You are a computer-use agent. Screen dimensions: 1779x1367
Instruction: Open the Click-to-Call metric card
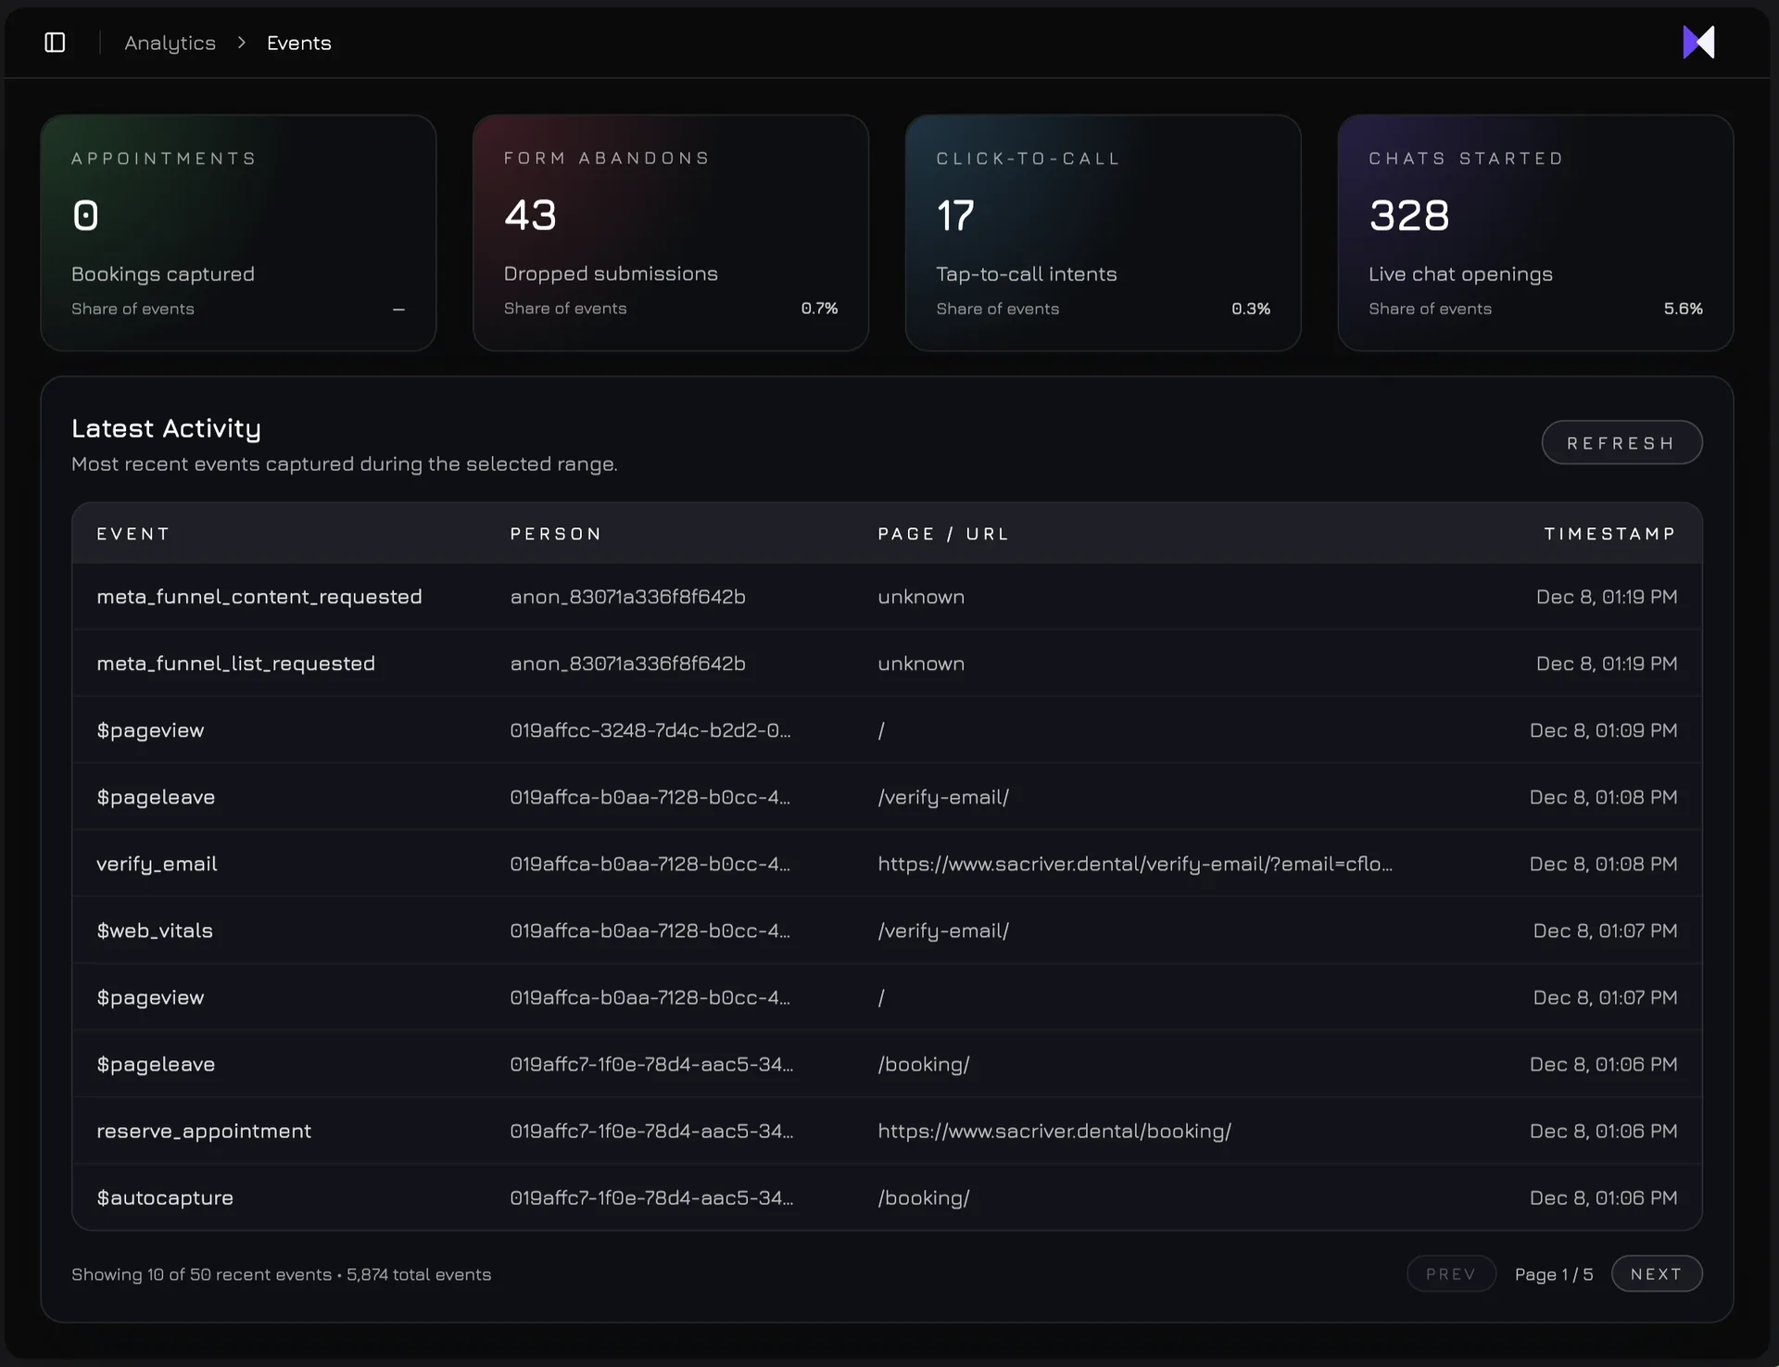point(1103,232)
